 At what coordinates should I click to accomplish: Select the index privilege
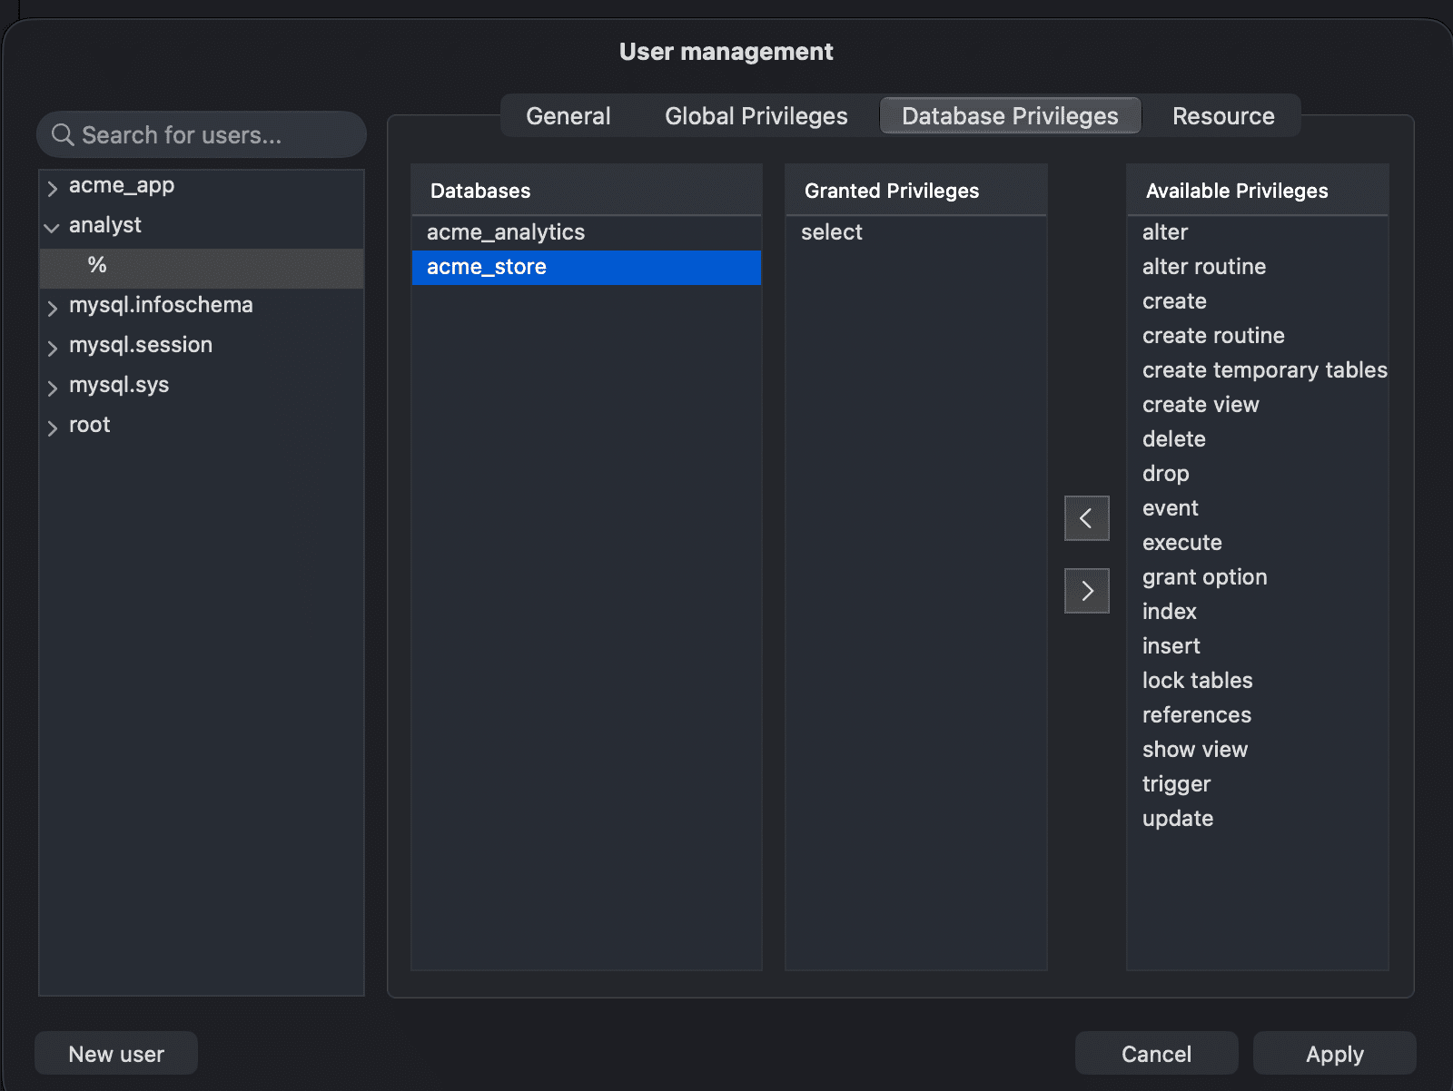[x=1258, y=612]
